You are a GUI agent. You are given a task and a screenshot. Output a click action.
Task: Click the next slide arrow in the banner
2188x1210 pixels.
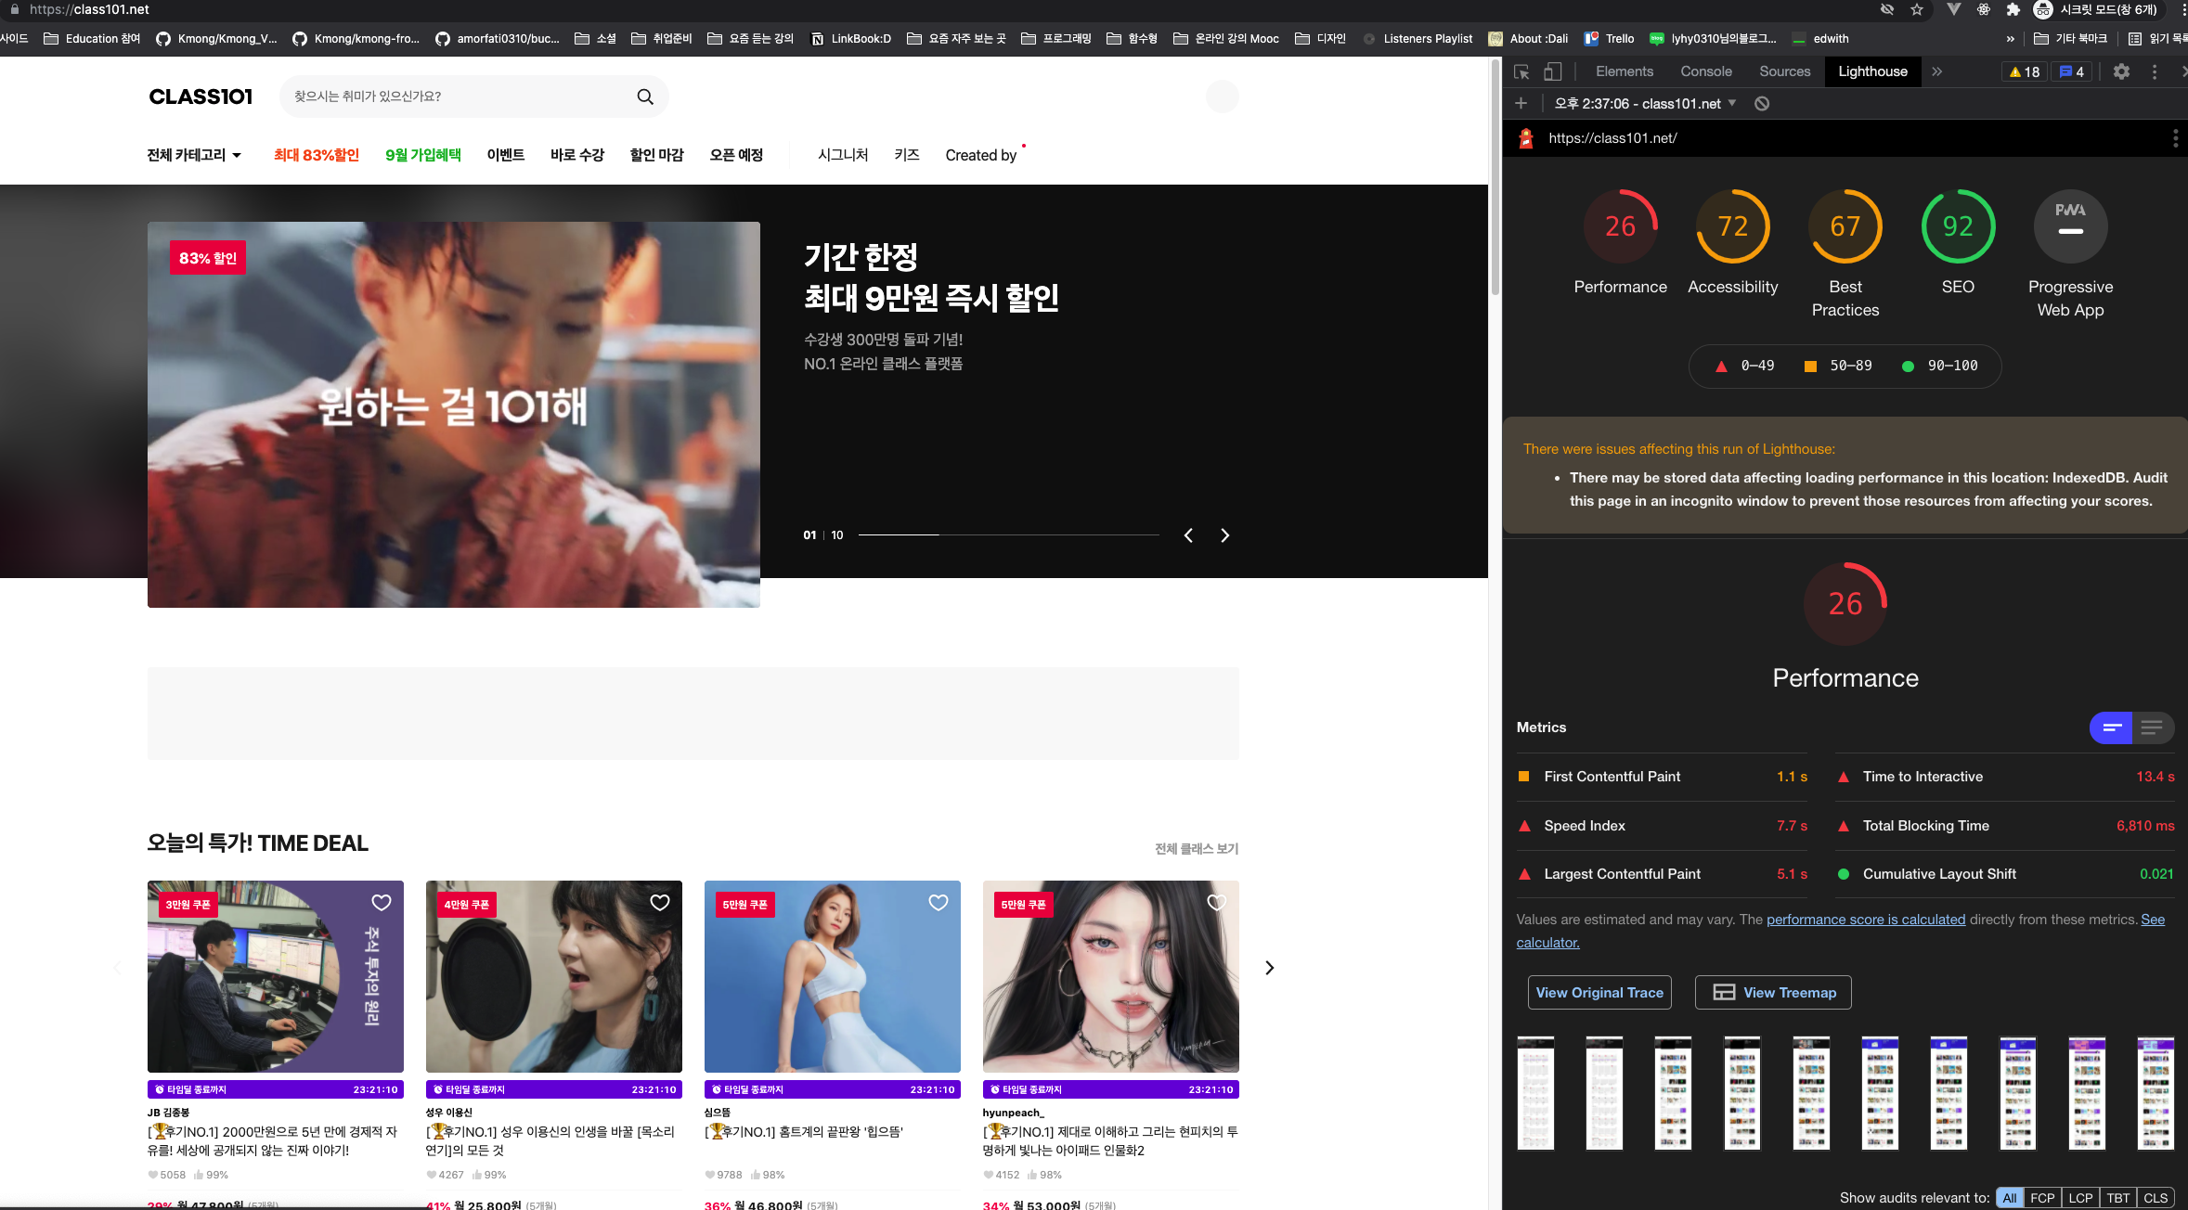[1224, 535]
